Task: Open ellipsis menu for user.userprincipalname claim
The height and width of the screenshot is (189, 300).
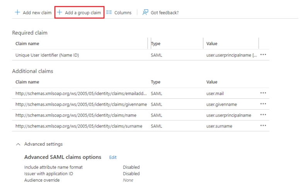Action: point(263,115)
